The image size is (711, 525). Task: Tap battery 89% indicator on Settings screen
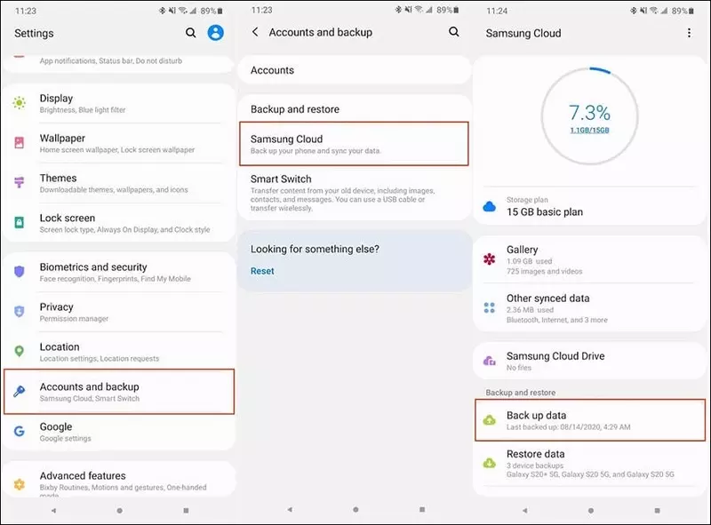coord(212,11)
